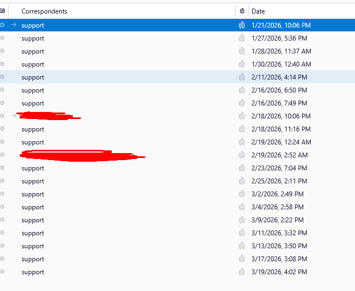Toggle read status of 2/23/2026, 7:04 PM message
The width and height of the screenshot is (355, 291).
[2, 168]
